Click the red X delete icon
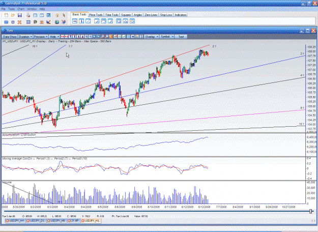The width and height of the screenshot is (318, 232). pos(19,22)
